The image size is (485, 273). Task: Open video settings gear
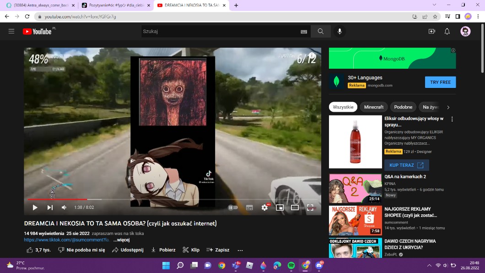coord(264,207)
